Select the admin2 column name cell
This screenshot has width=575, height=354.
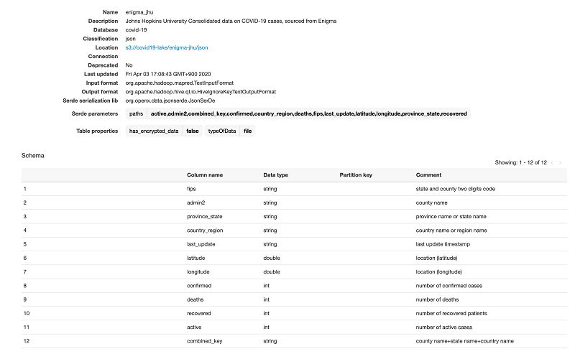point(195,202)
